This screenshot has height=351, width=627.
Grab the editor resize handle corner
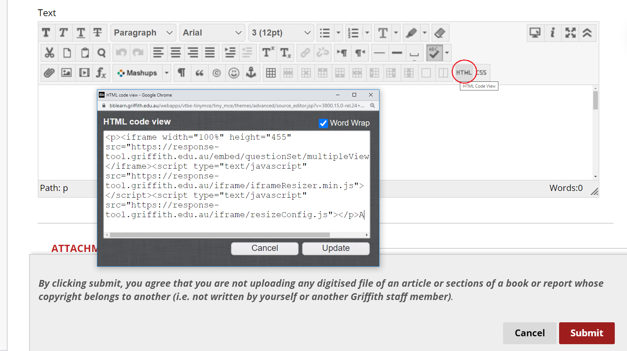coord(594,192)
